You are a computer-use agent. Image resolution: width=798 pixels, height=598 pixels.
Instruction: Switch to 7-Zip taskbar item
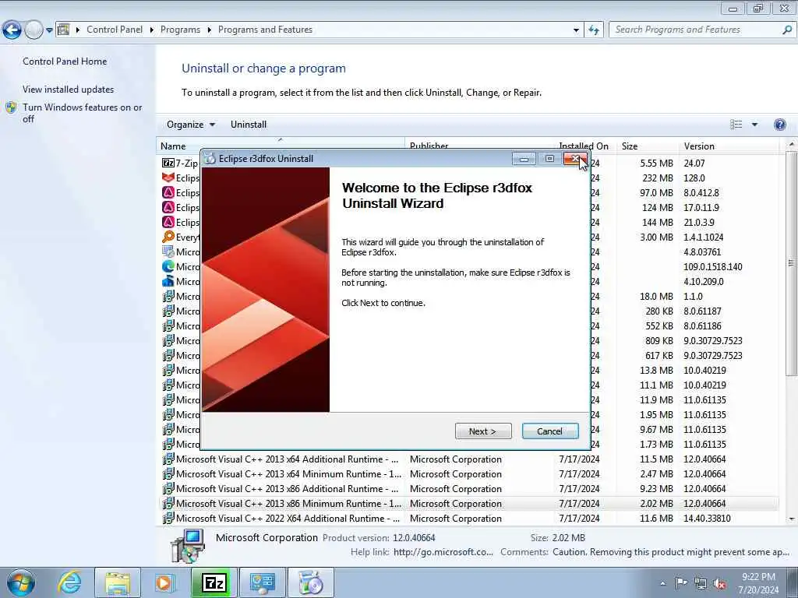point(214,582)
